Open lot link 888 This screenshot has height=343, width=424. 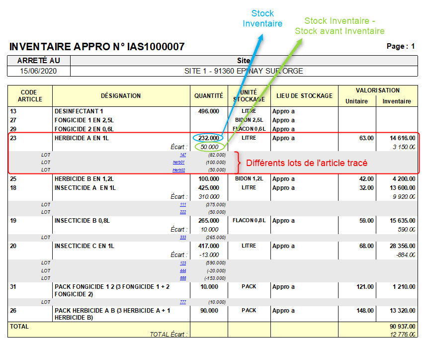tap(182, 278)
